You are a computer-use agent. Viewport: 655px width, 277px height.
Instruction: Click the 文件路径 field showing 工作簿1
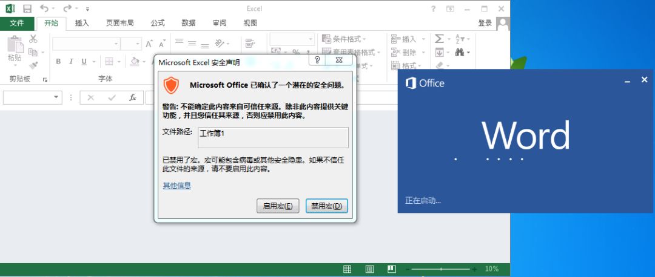pos(273,137)
